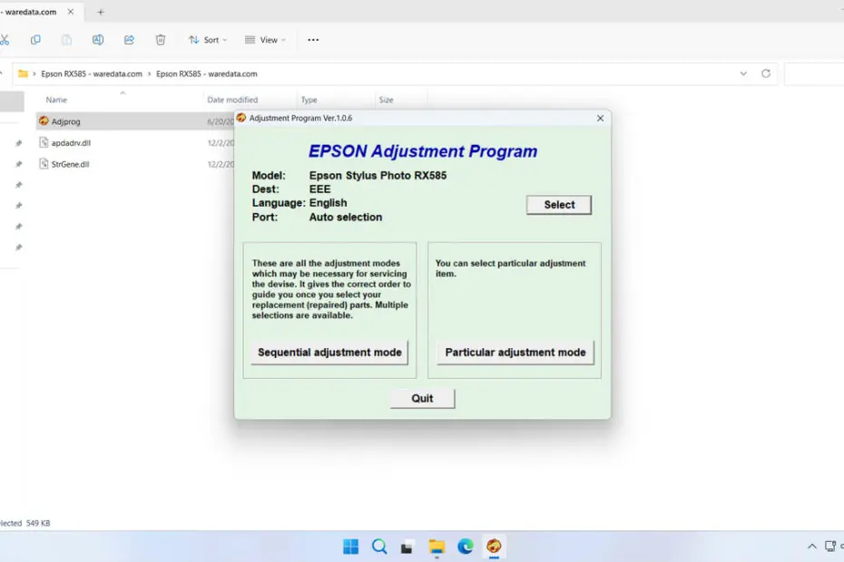Open the Windows Start menu
The image size is (844, 562).
tap(351, 547)
